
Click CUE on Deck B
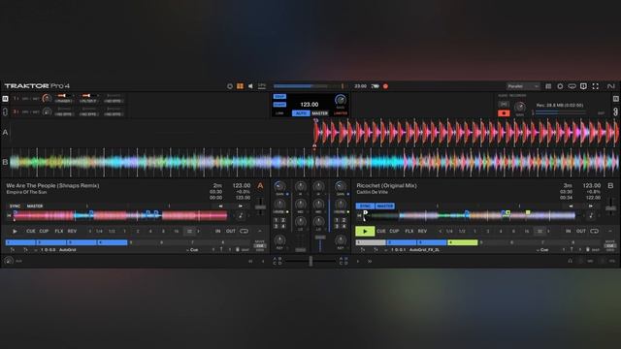tap(381, 231)
